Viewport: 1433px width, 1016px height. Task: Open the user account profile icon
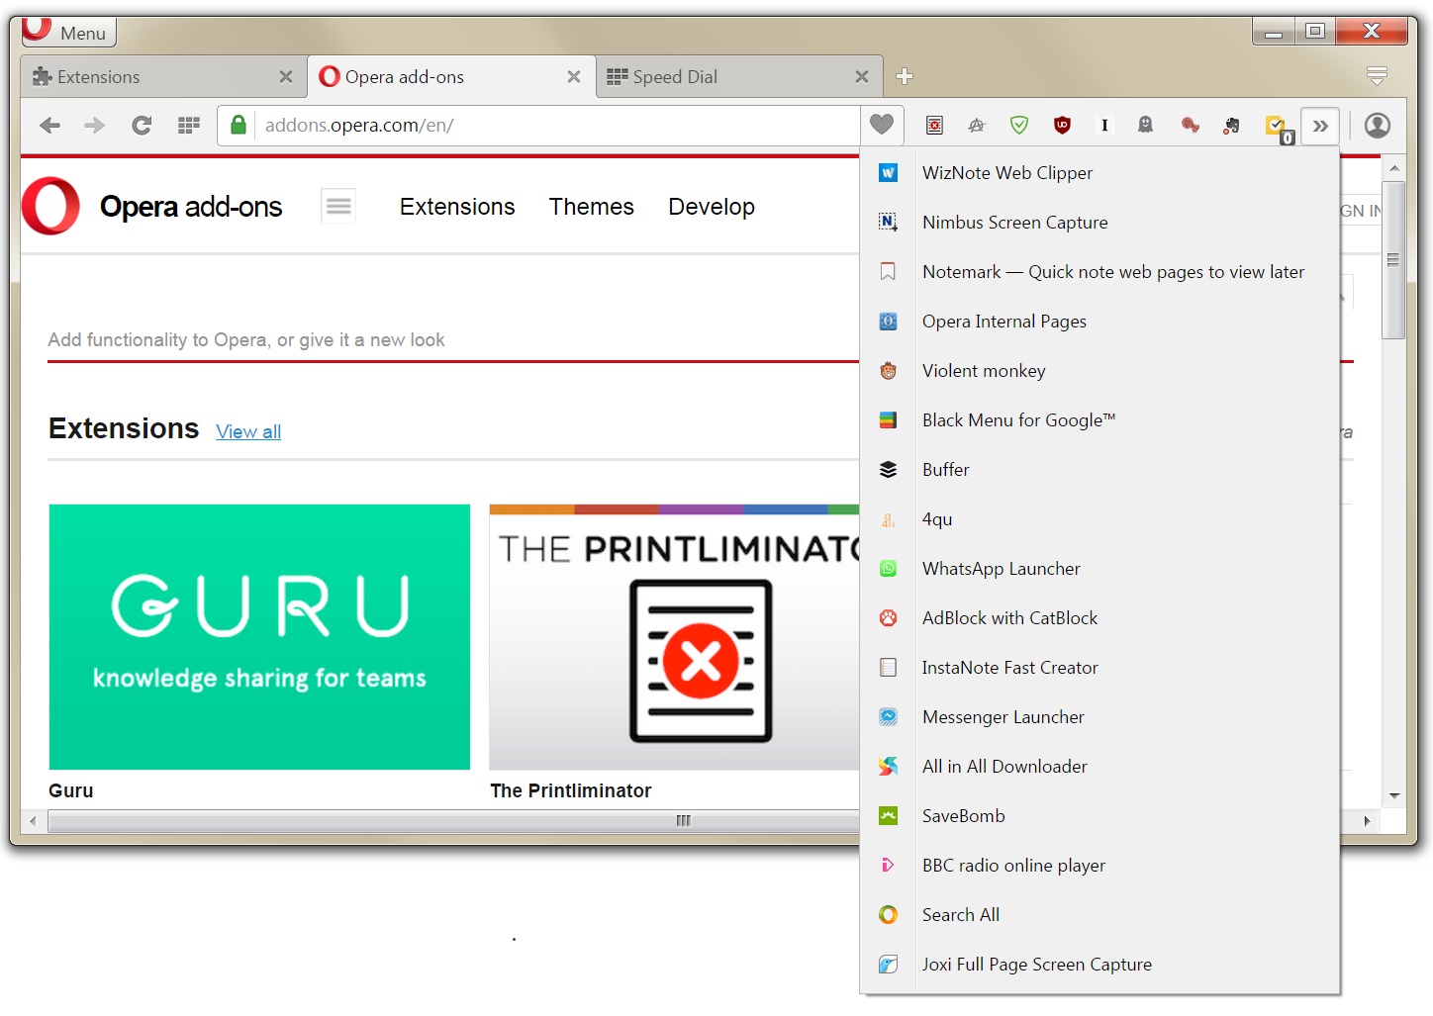tap(1377, 126)
